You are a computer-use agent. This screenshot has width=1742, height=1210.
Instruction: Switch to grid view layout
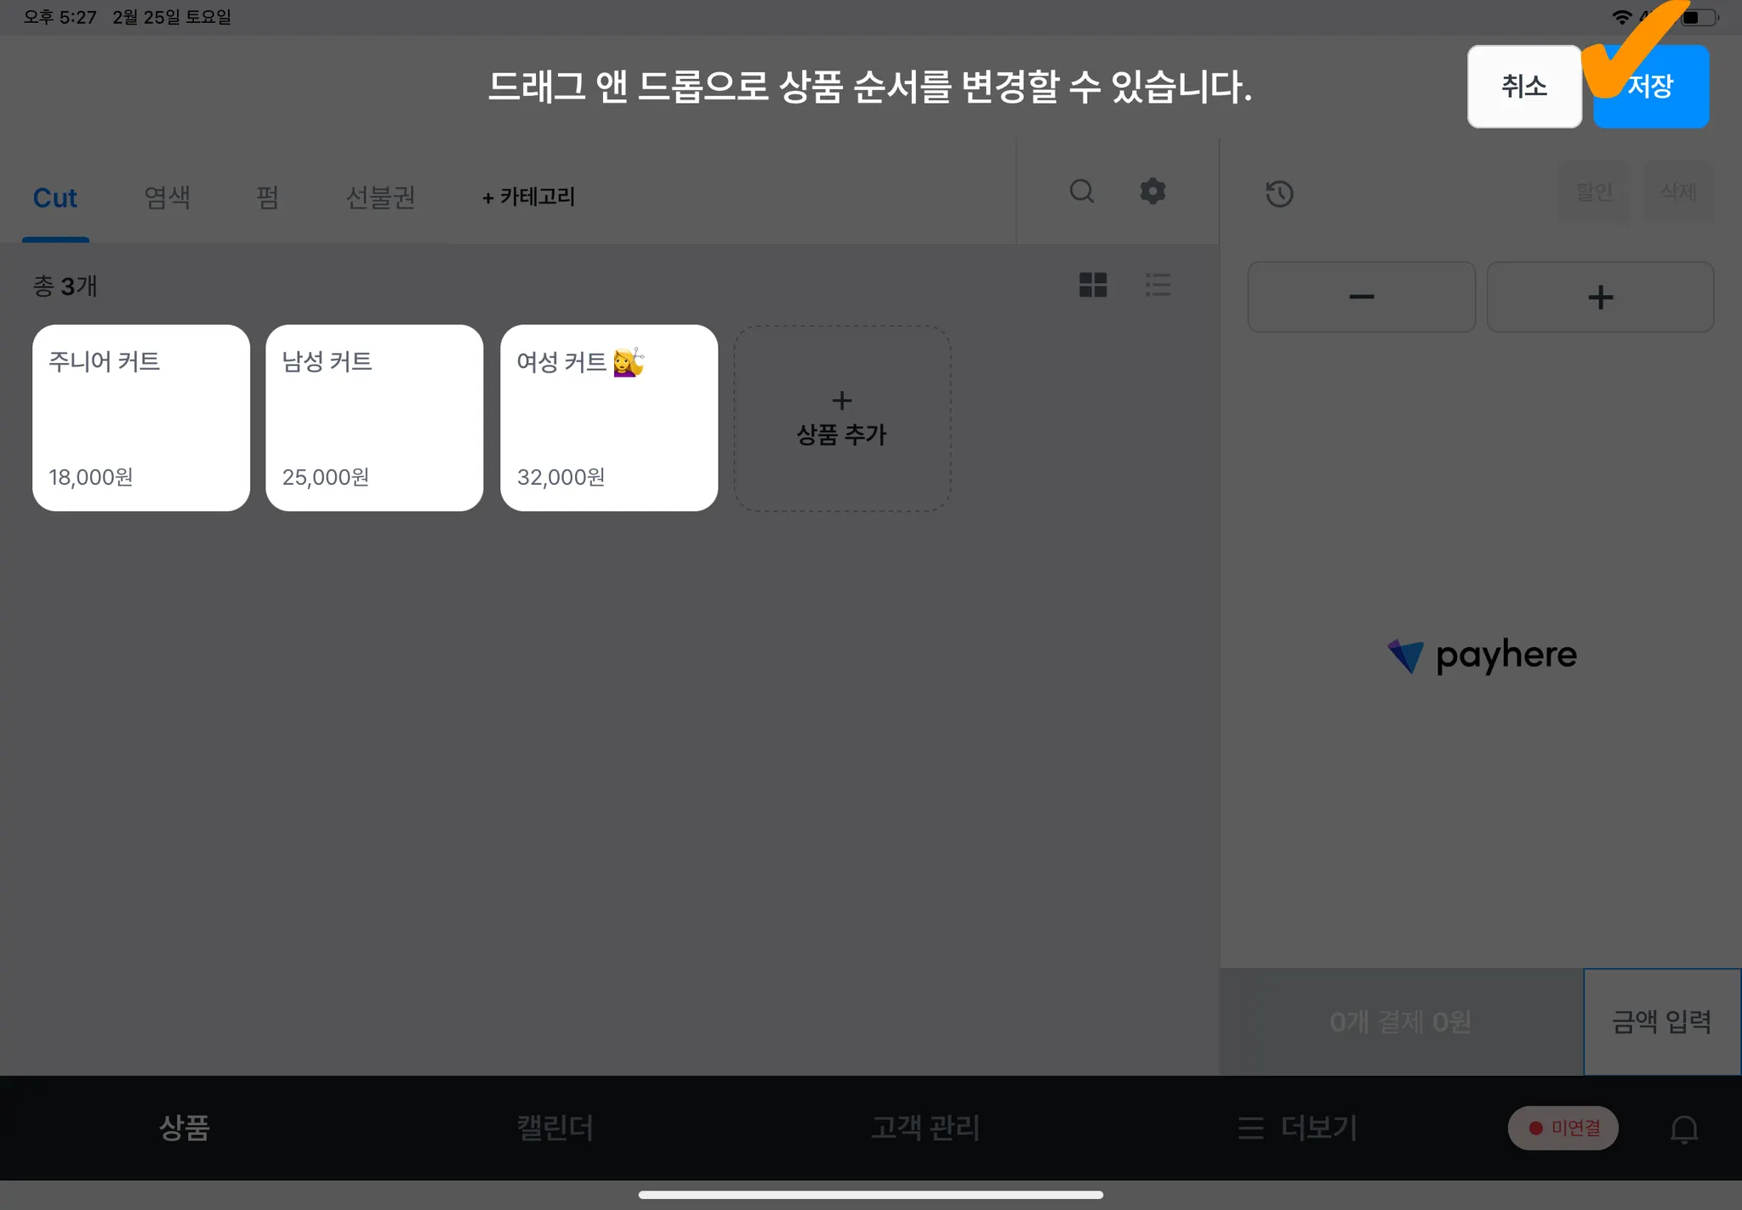point(1093,285)
